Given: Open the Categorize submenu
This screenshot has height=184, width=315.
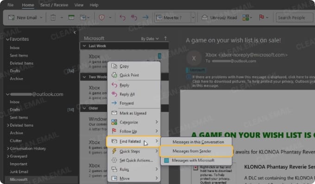Looking at the screenshot, I should coord(134,122).
